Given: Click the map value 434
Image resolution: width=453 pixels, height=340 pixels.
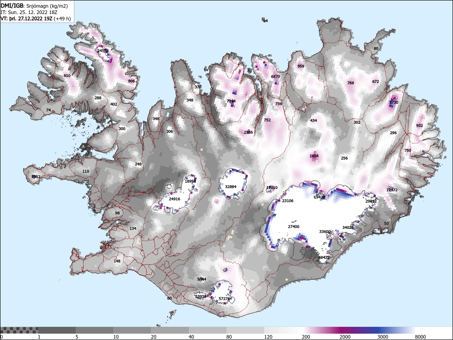Looking at the screenshot, I should [313, 121].
